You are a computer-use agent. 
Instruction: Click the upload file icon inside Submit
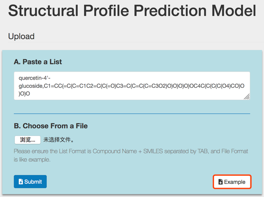[x=21, y=181]
